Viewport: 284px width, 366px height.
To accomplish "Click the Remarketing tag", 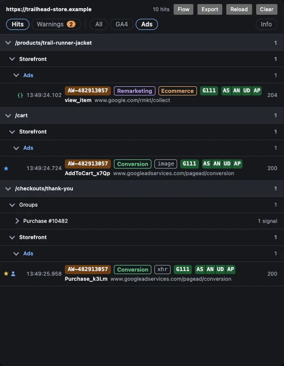I will point(135,91).
